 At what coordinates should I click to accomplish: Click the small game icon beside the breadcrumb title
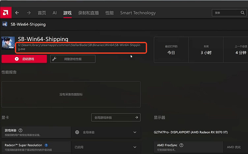coord(5,24)
